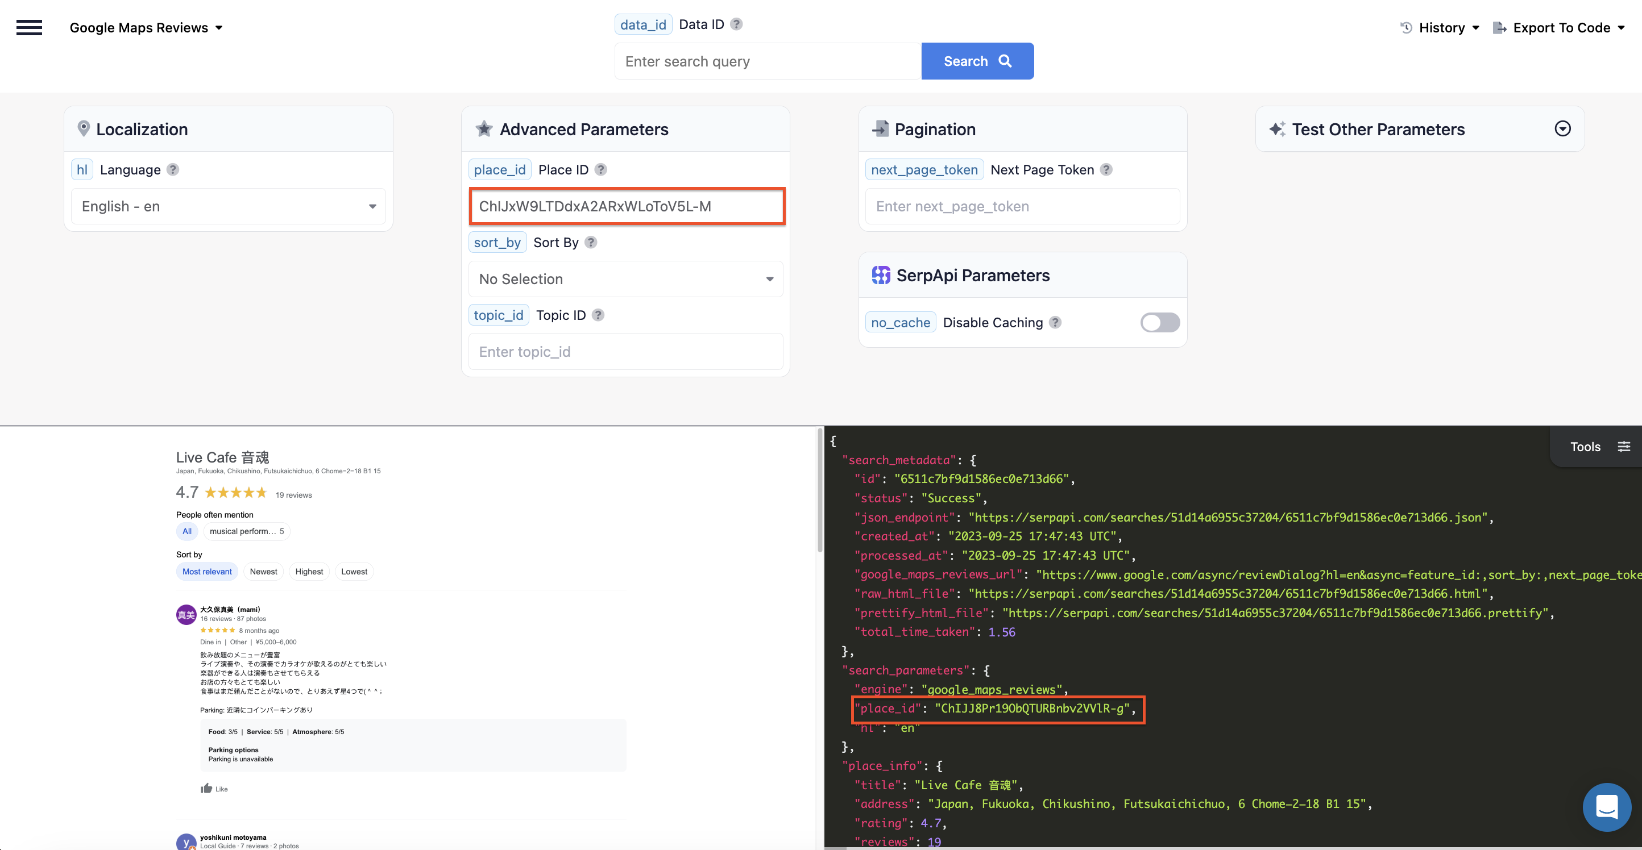1642x850 pixels.
Task: Enable the Disable Caching toggle
Action: pos(1159,322)
